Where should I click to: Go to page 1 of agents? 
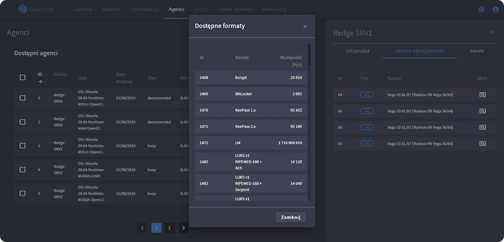[x=156, y=228]
